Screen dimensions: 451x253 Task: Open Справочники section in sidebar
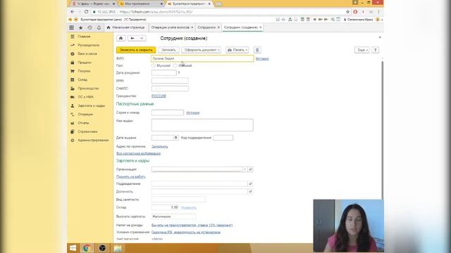(87, 131)
